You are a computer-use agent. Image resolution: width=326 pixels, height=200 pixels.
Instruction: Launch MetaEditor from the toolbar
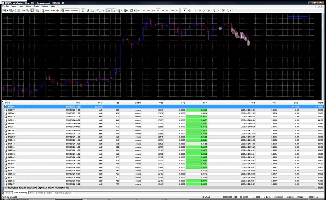57,10
